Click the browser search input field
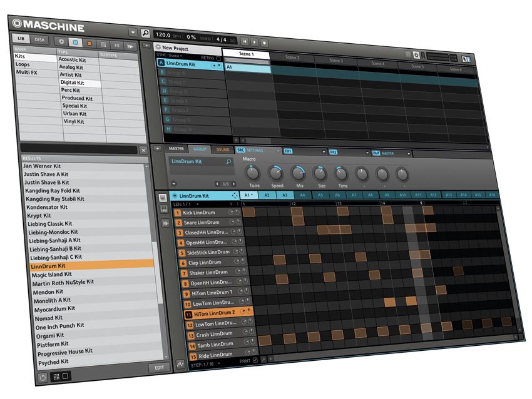Viewport: 532px width, 399px height. point(79,149)
